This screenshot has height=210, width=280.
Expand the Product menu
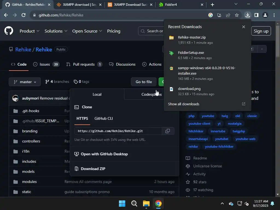coord(30,31)
